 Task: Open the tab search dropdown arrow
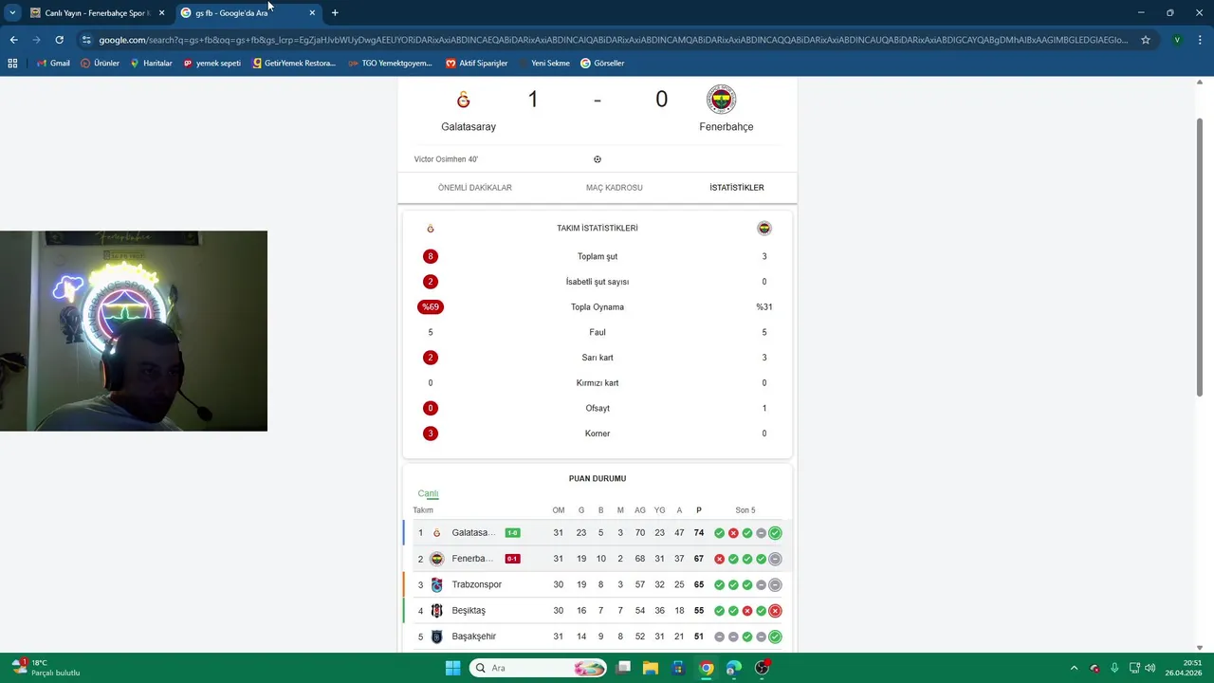pos(12,12)
